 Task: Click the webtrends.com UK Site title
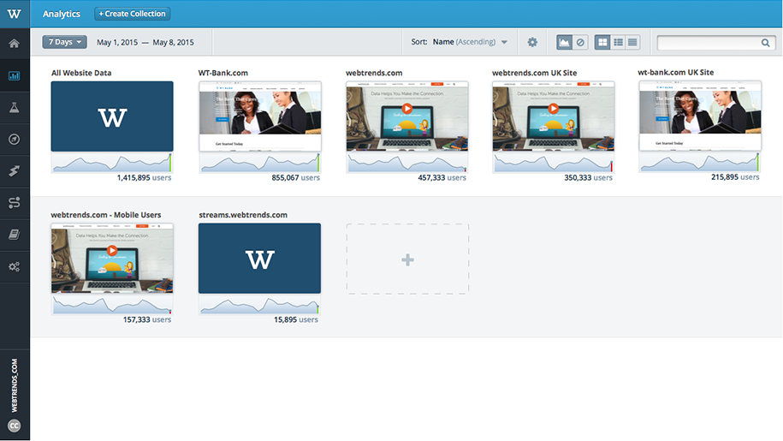coord(534,73)
